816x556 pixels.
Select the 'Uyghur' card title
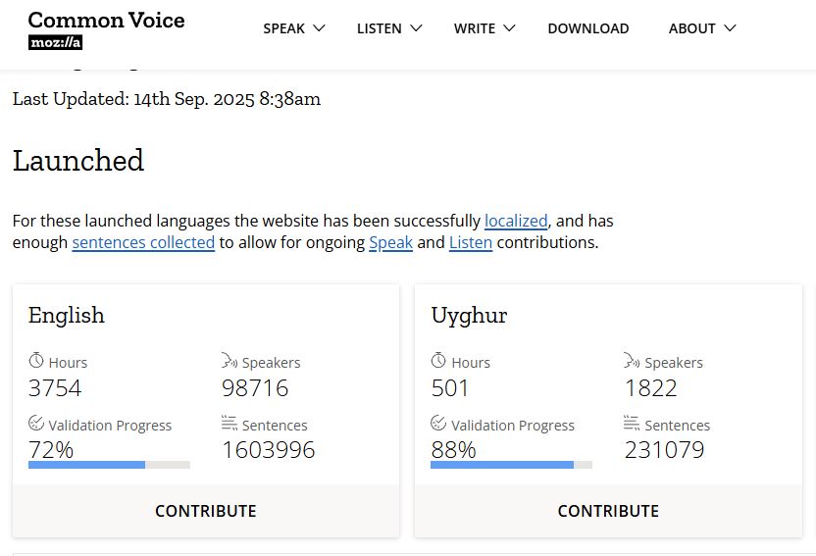click(470, 317)
